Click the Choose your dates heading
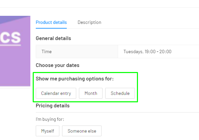 [x=57, y=65]
